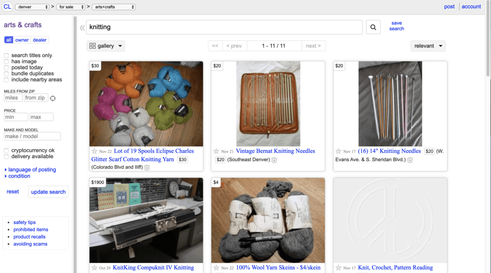Favorite the Vintage Bernat Knitting Needles star

[216, 151]
